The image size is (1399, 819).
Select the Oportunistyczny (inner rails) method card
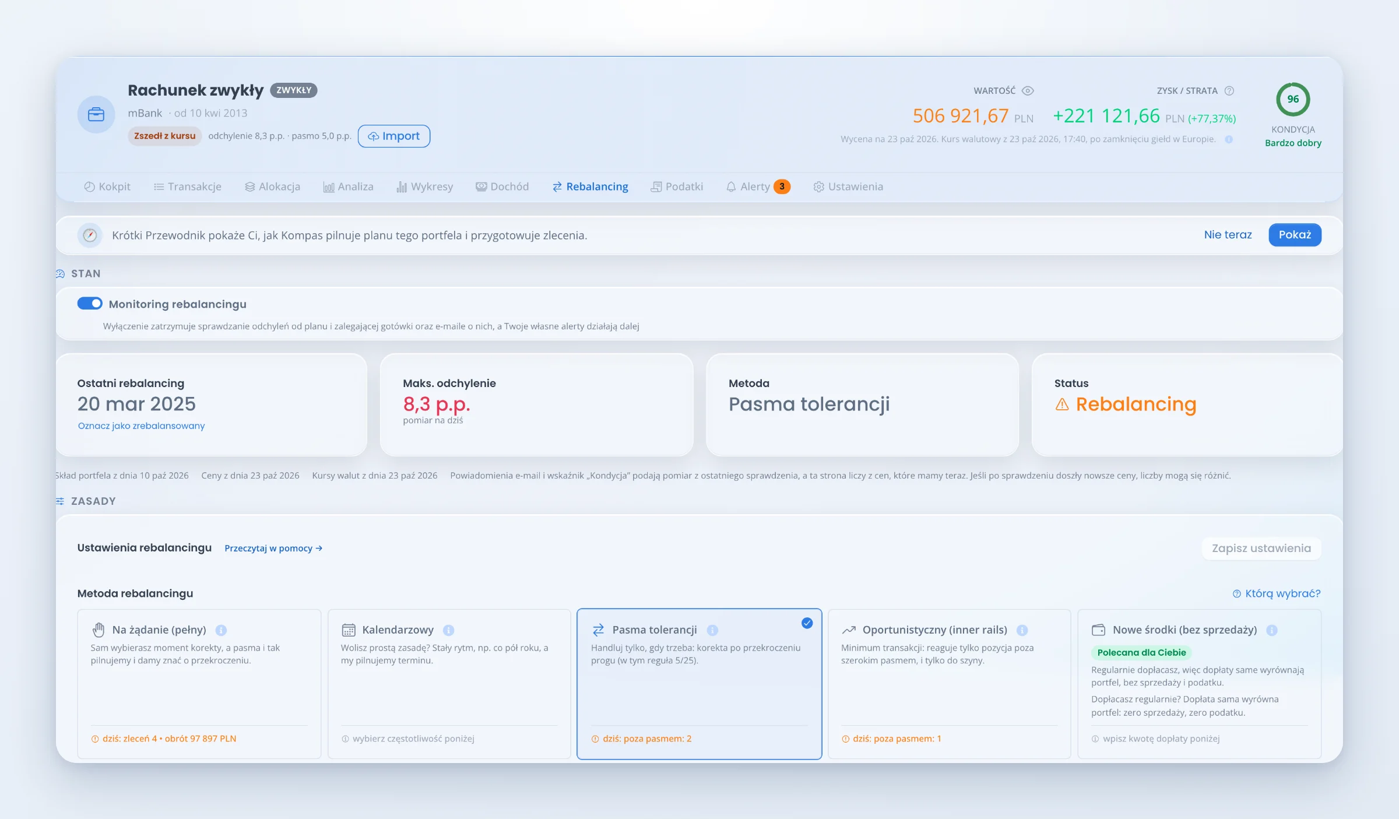coord(950,684)
